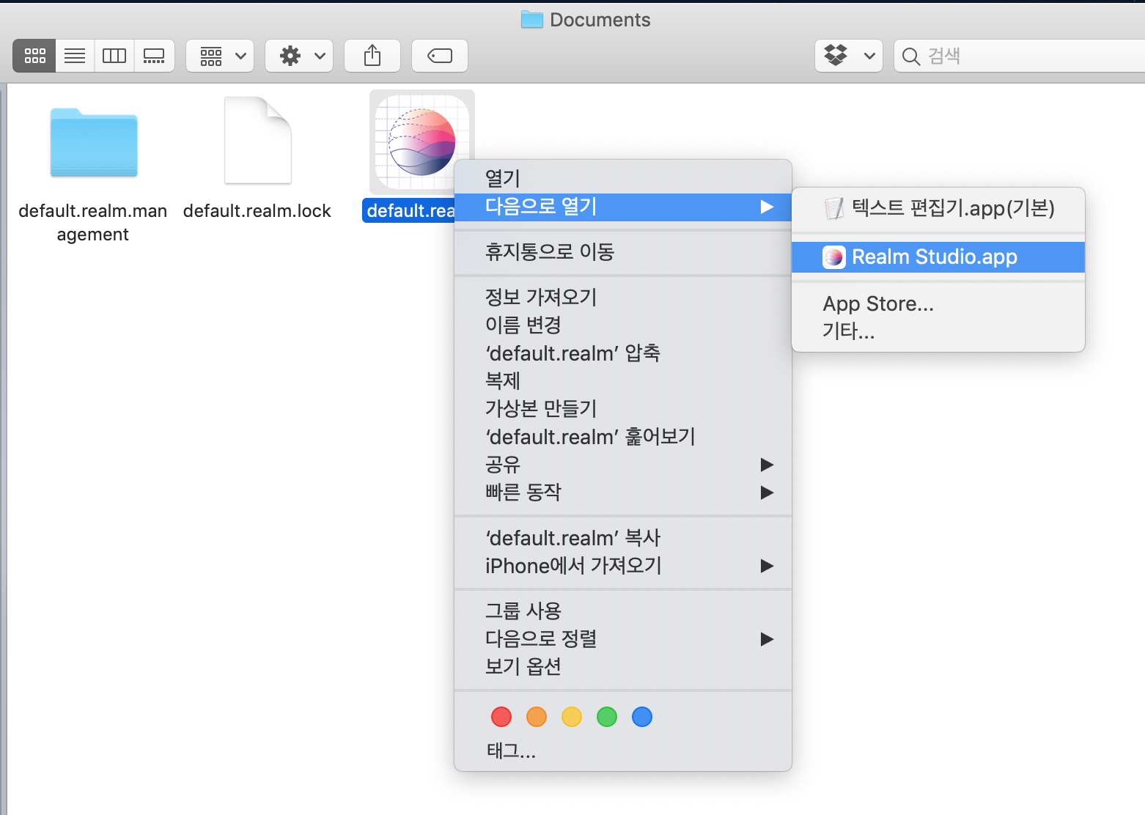The height and width of the screenshot is (815, 1145).
Task: Expand the 다음으로 정렬 submenu
Action: click(623, 639)
